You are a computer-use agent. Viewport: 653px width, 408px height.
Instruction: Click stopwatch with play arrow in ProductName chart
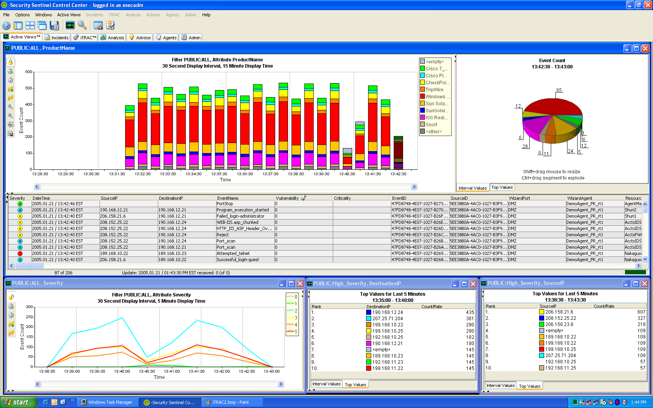click(10, 71)
